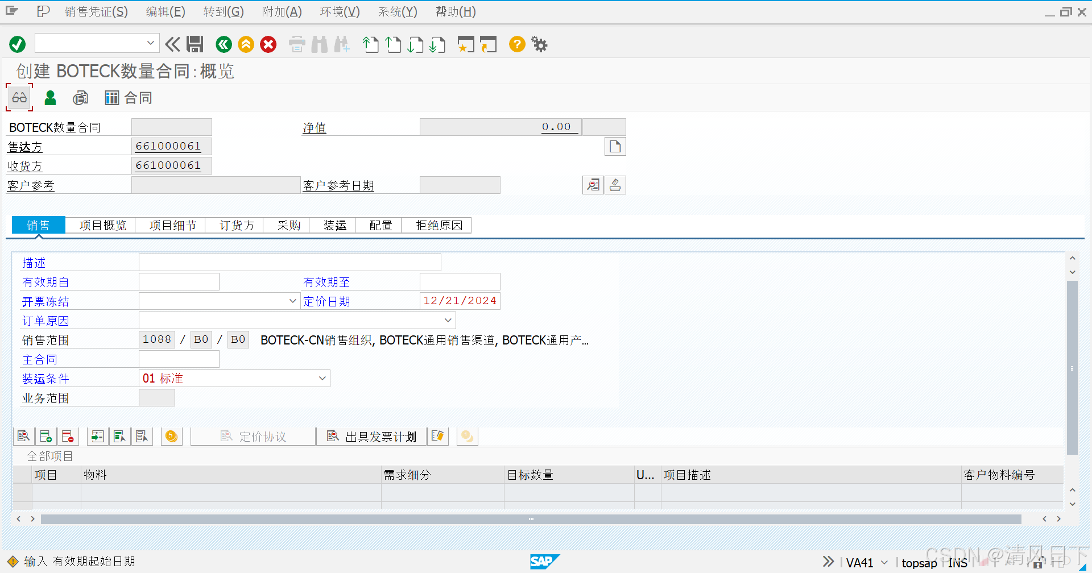The width and height of the screenshot is (1092, 573).
Task: Click the 描述 input field
Action: tap(290, 263)
